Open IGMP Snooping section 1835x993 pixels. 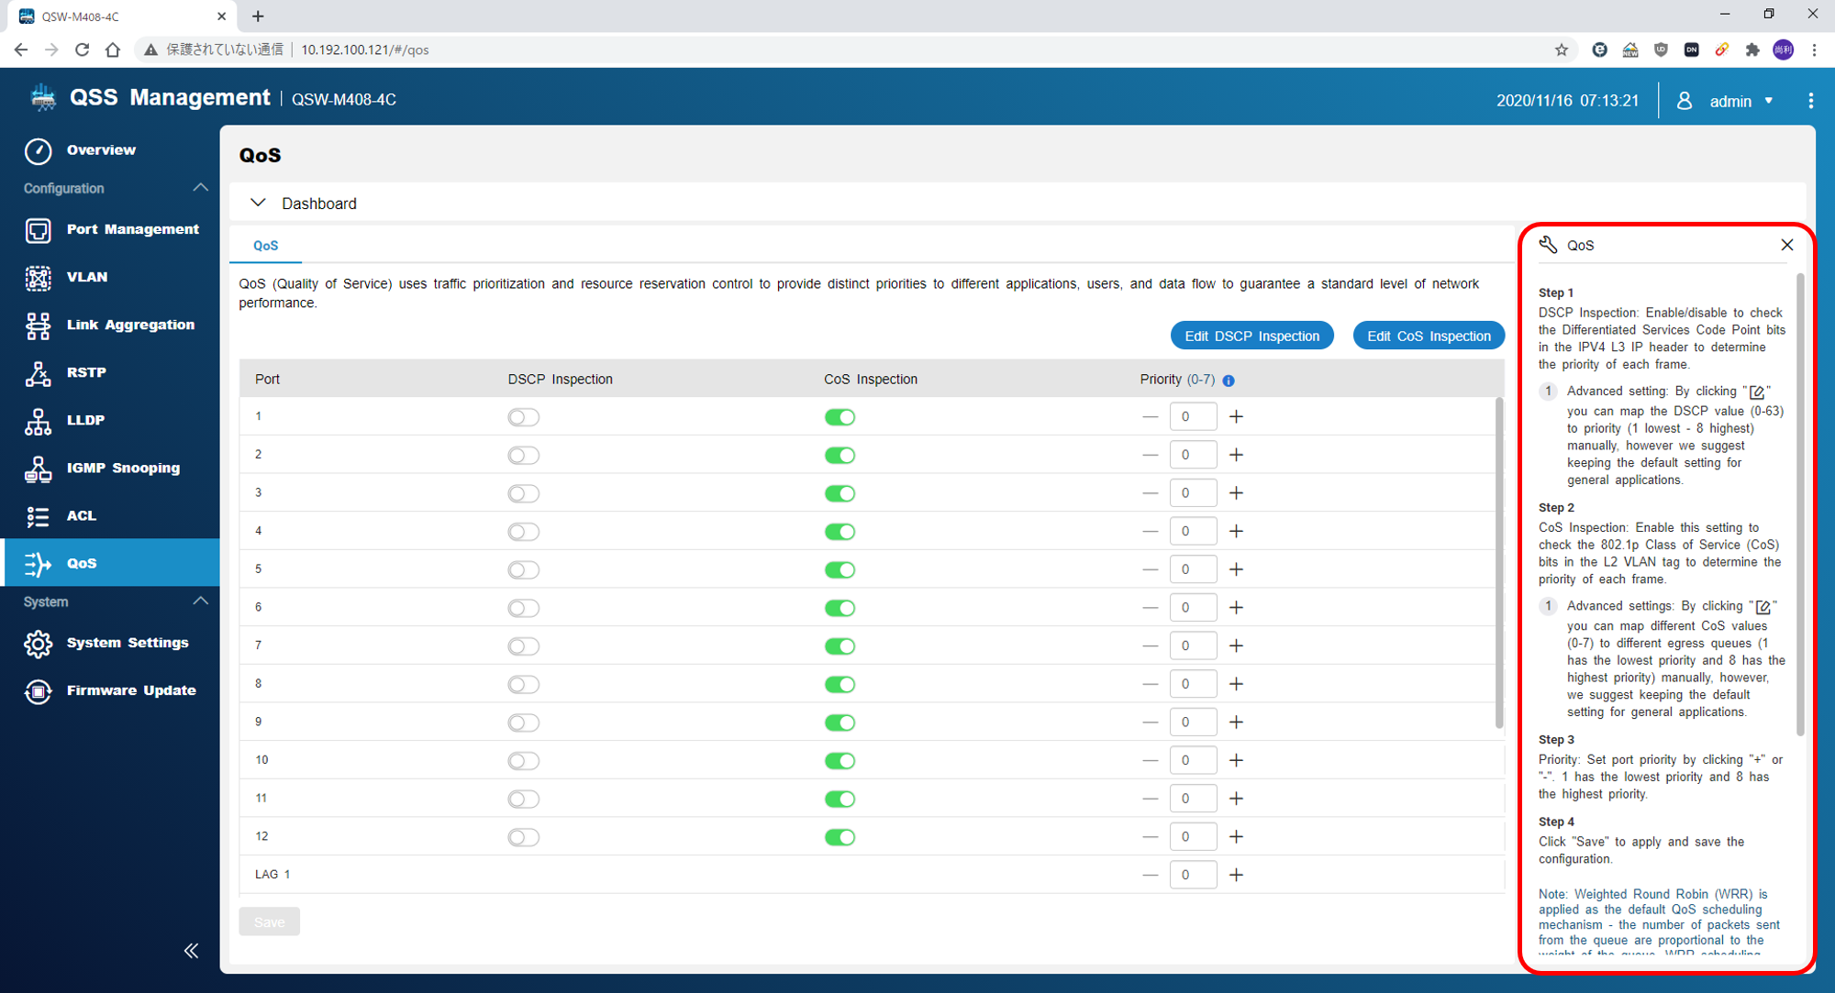122,468
